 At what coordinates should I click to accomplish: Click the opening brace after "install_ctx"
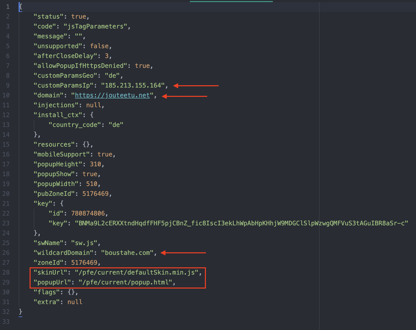point(92,115)
